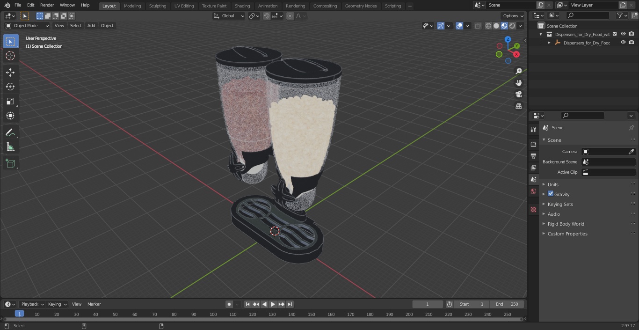Choose the Annotate tool
Screen dimensions: 639x330
(10, 133)
